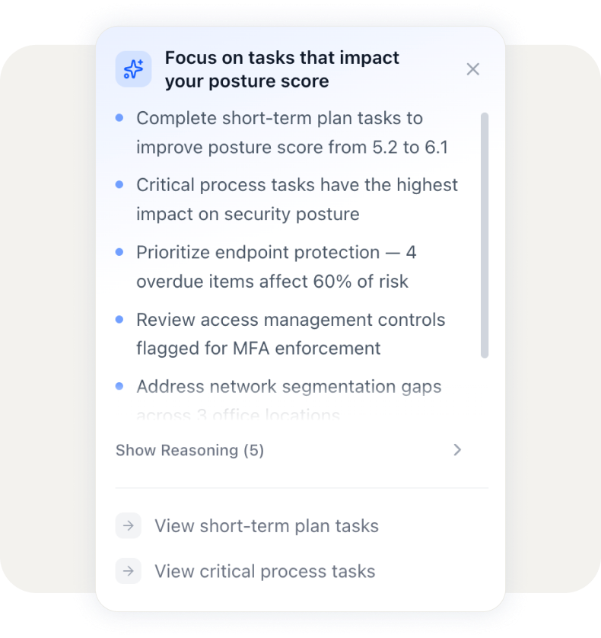This screenshot has height=638, width=601.
Task: Click bullet dot beside 'Critical process tasks'
Action: 119,185
